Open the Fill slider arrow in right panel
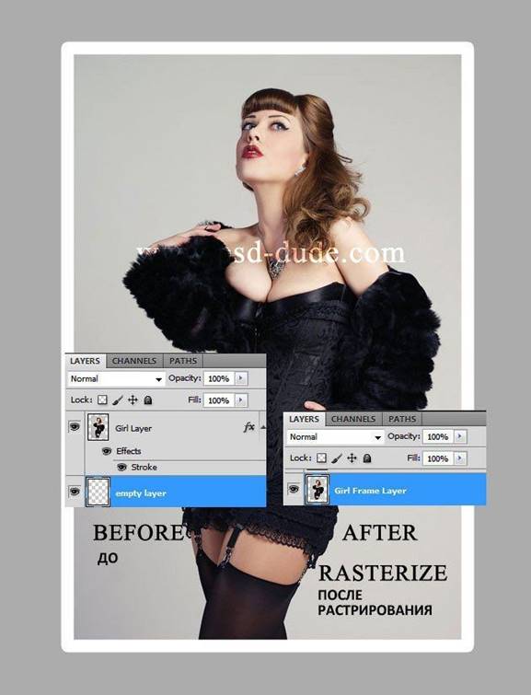 point(459,458)
